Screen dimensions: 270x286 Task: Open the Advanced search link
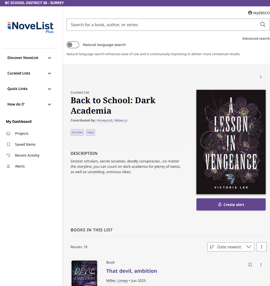256,38
